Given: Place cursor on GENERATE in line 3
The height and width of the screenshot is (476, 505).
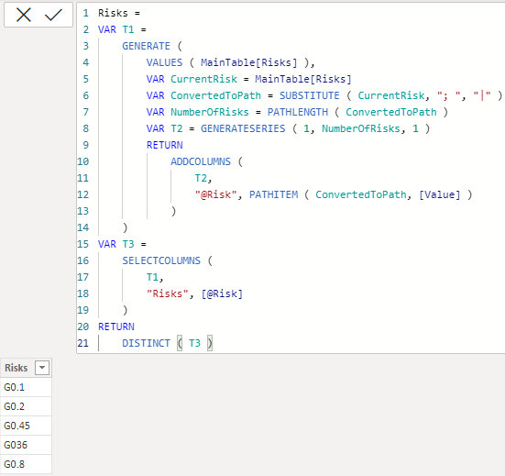Looking at the screenshot, I should [146, 46].
